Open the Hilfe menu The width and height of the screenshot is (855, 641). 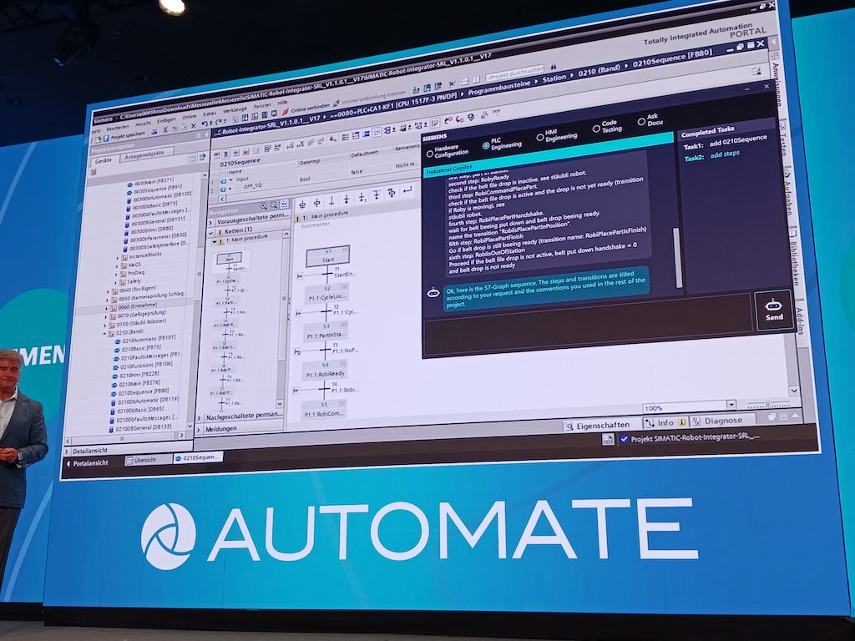tap(282, 103)
